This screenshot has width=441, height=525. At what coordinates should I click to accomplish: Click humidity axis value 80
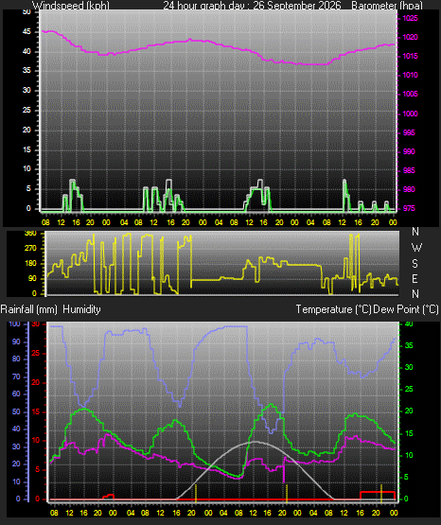pos(16,359)
